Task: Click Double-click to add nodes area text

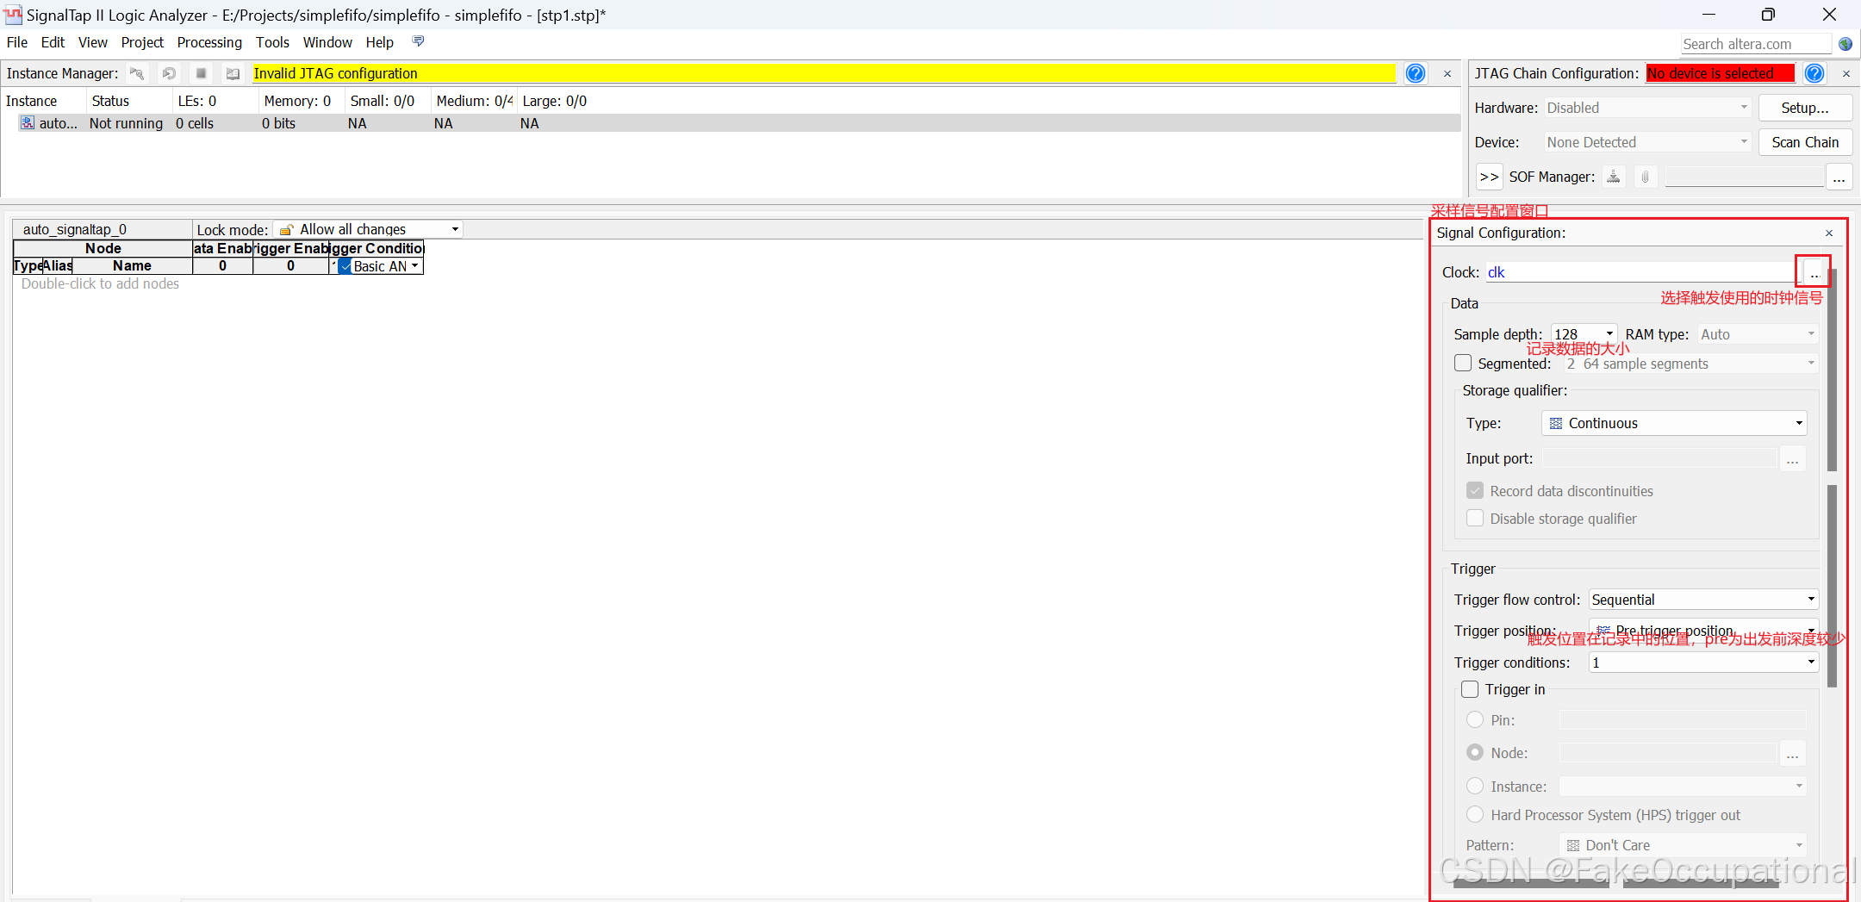Action: [x=100, y=283]
